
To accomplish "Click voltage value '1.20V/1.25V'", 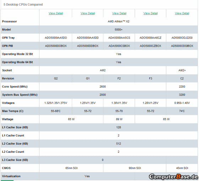I will pos(151,103).
